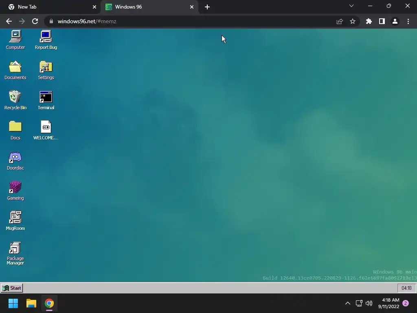Open the Gameing shortcut icon

[x=15, y=191]
